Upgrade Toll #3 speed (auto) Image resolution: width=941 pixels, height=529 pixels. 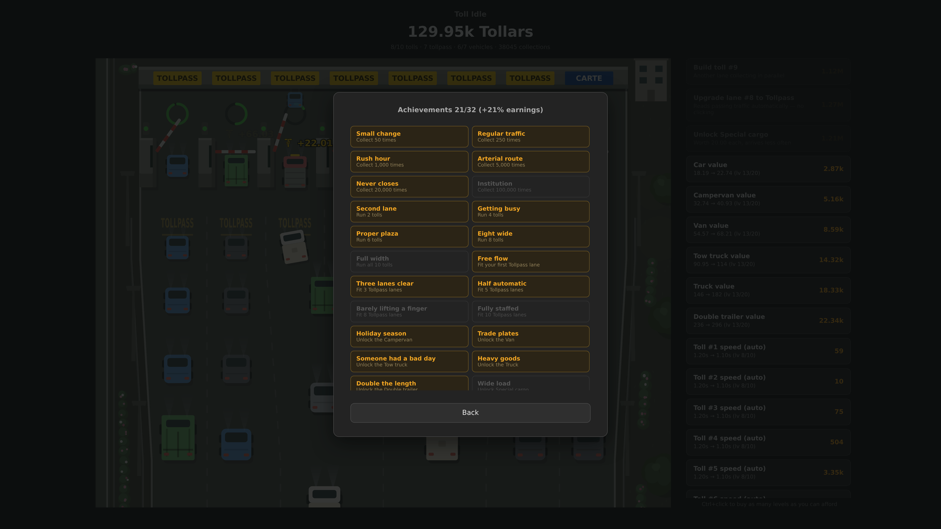(x=768, y=412)
